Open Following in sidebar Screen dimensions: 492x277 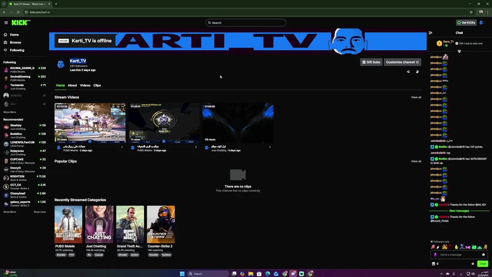click(x=17, y=50)
